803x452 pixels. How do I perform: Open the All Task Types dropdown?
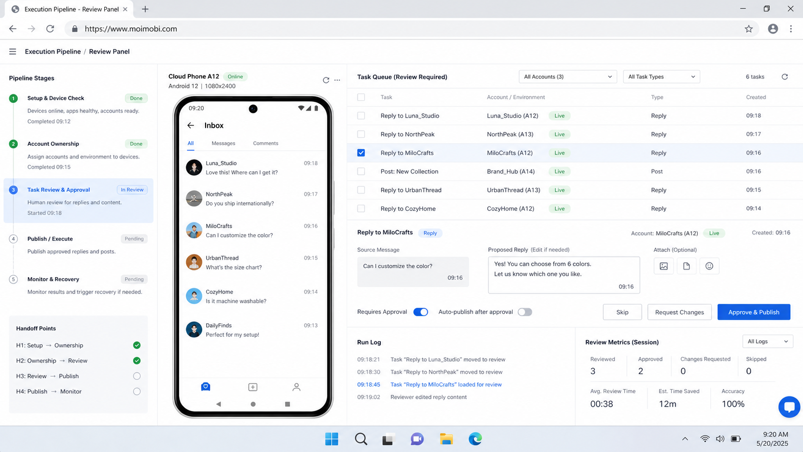tap(661, 77)
